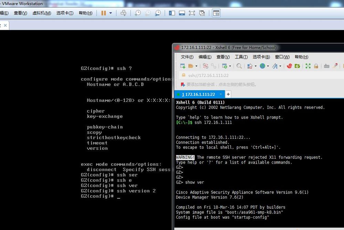Click 'key-exchange' option in VM console
This screenshot has height=230, width=344.
pos(105,116)
